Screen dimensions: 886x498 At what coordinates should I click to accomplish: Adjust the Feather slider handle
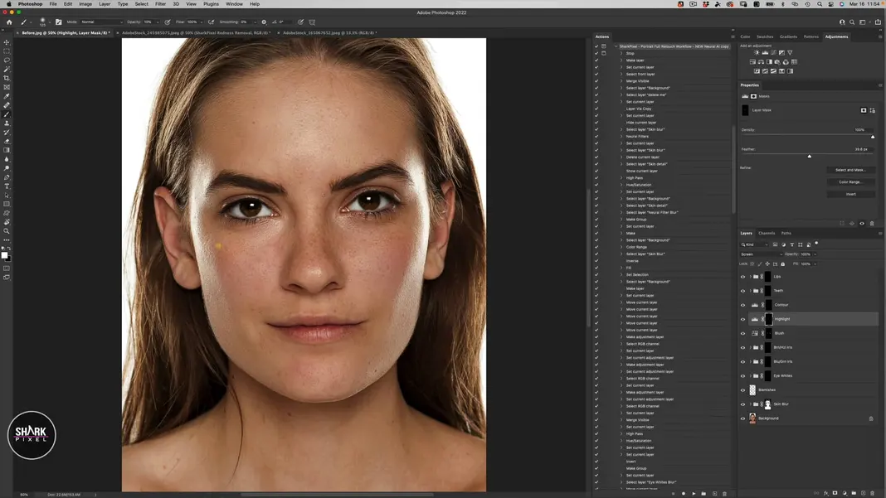point(809,157)
